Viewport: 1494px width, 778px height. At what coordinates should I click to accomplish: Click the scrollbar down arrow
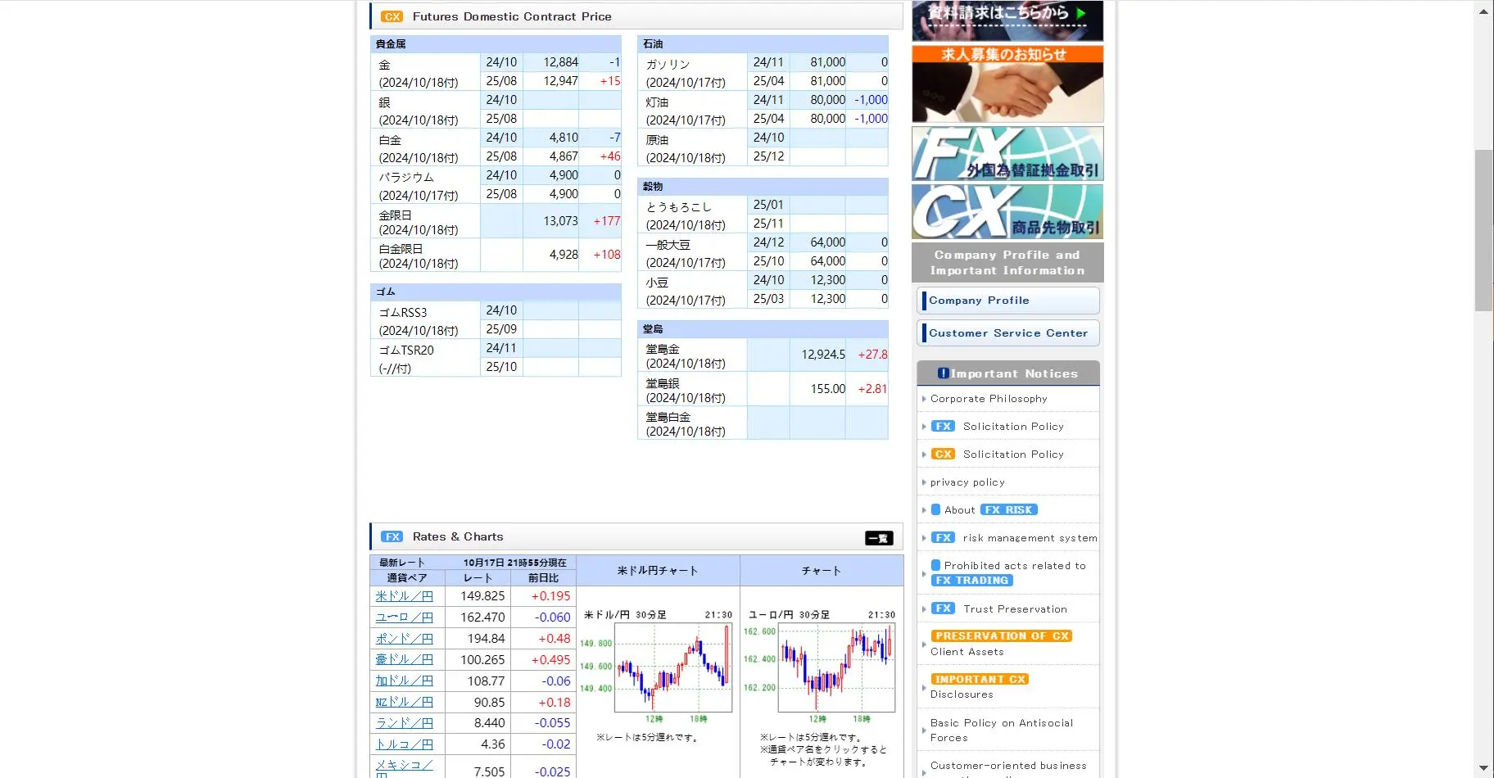[1483, 767]
